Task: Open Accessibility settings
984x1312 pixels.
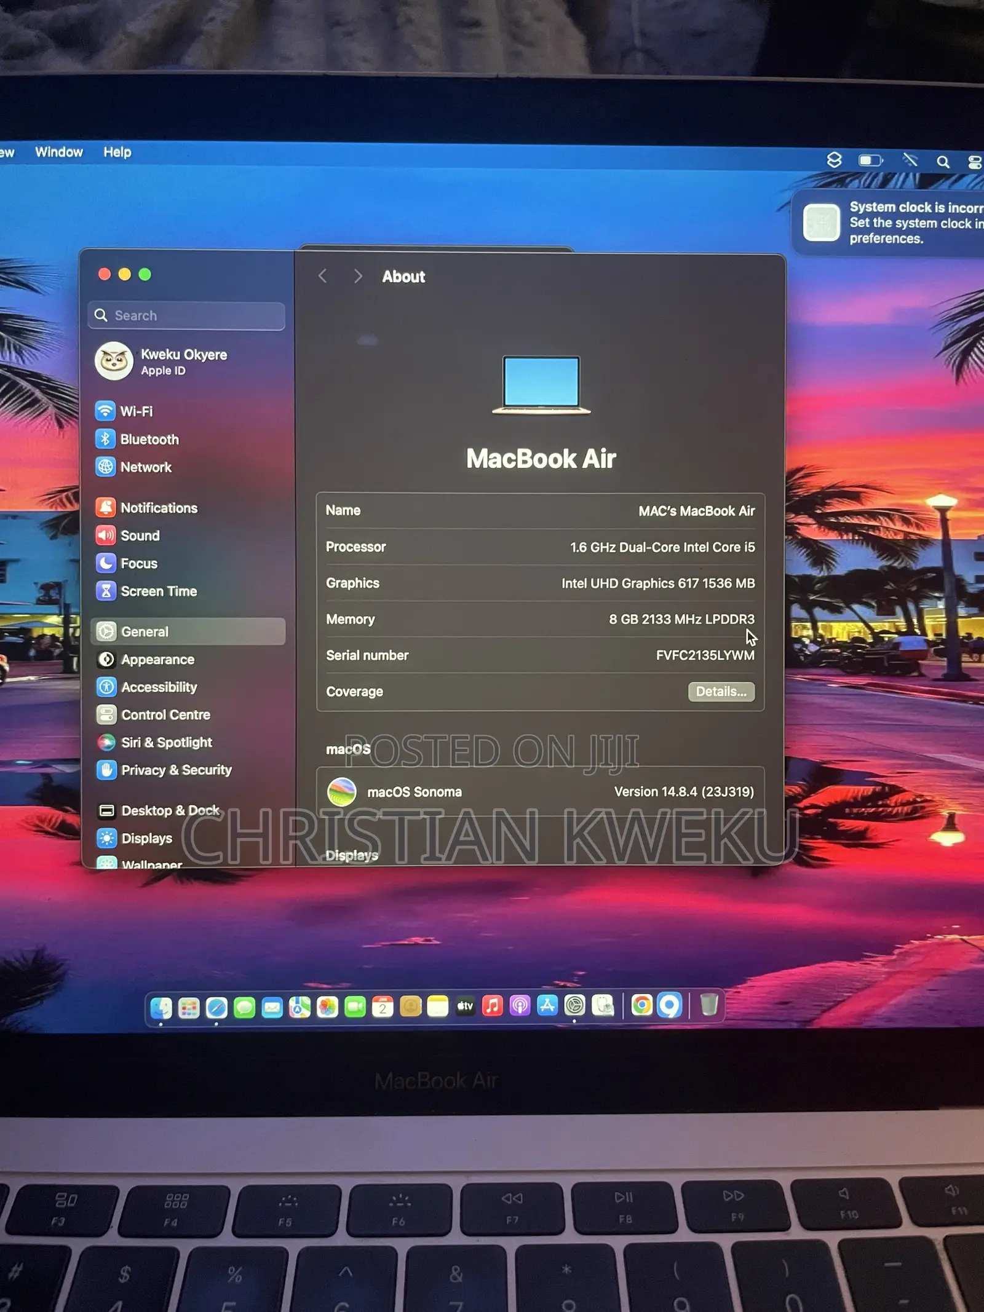Action: tap(146, 687)
